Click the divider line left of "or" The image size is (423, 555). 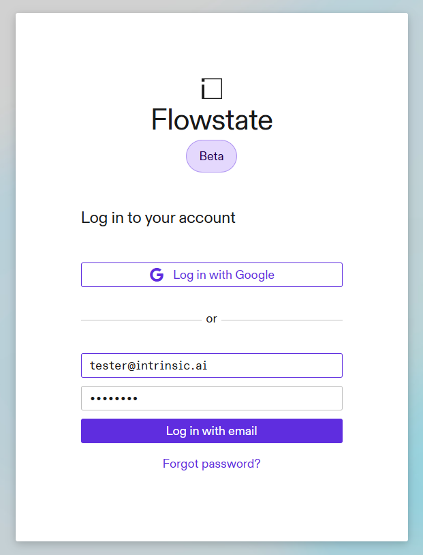pyautogui.click(x=140, y=320)
